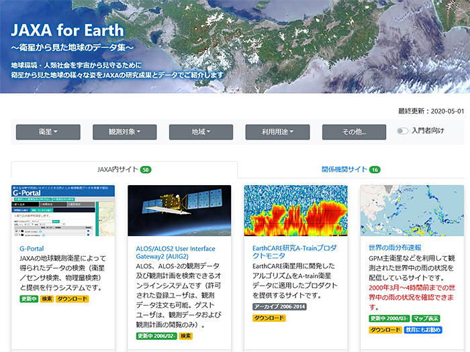
Task: Click the アーカイブ 2006-2014 tag
Action: (x=280, y=306)
